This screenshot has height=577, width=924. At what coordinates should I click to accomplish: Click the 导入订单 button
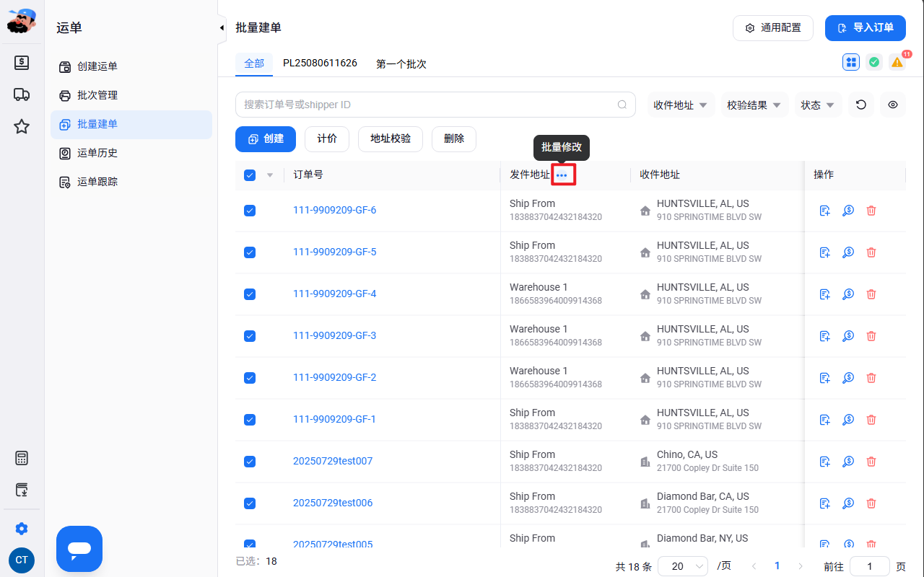point(866,28)
